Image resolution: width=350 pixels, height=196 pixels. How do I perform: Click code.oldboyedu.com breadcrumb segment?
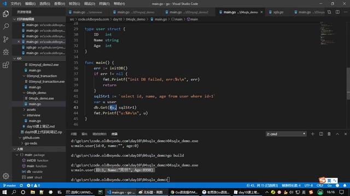pyautogui.click(x=94, y=20)
